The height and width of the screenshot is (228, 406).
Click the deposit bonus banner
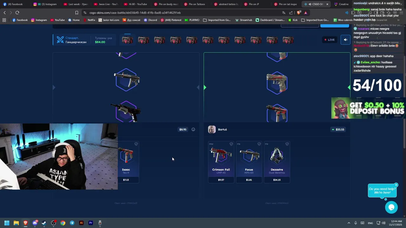[x=369, y=108]
